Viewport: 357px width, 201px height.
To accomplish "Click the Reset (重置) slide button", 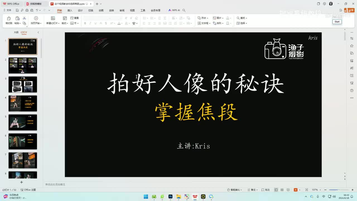I will pyautogui.click(x=74, y=18).
